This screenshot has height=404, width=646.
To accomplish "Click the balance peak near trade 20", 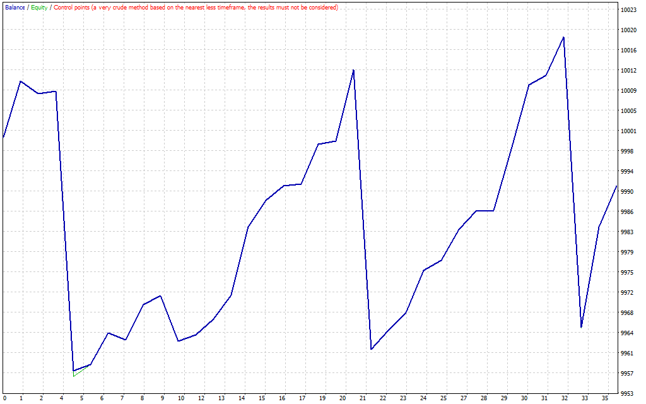I will [x=353, y=70].
